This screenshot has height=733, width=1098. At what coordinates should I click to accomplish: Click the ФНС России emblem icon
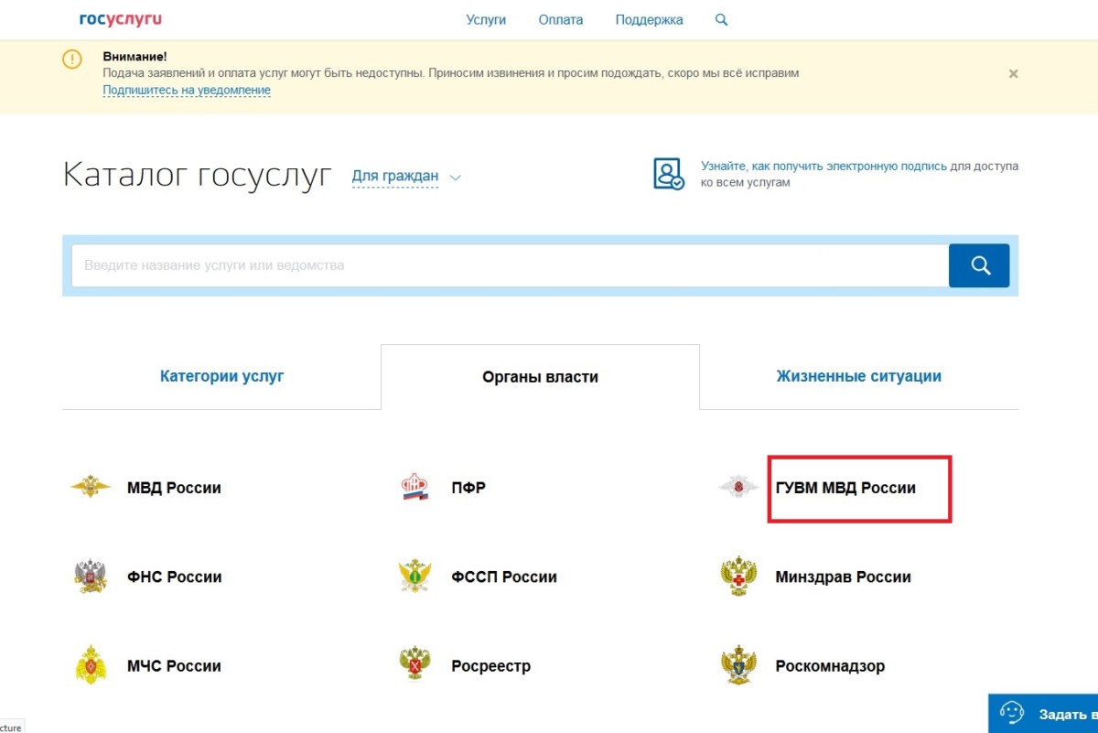pyautogui.click(x=91, y=577)
